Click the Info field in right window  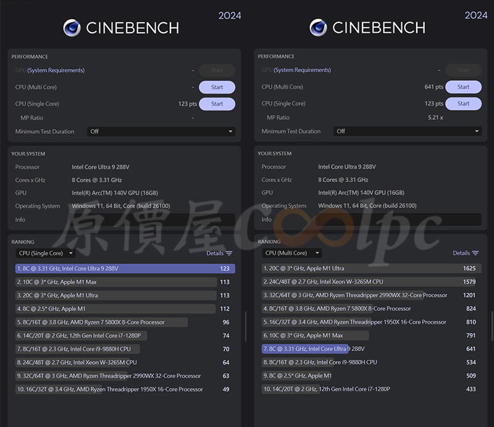pyautogui.click(x=400, y=219)
